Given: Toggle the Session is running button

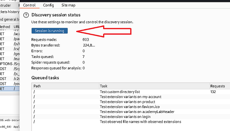Looking at the screenshot, I should (50, 31).
